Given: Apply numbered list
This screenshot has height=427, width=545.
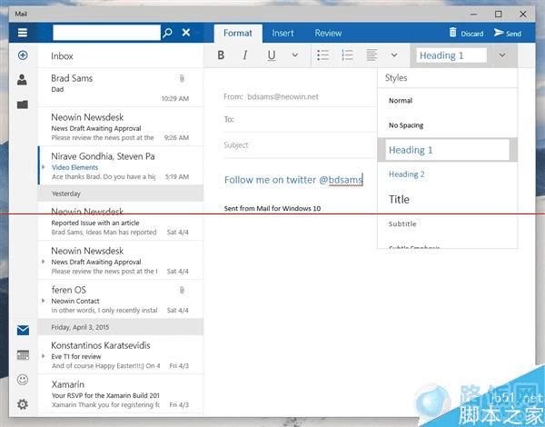Looking at the screenshot, I should click(x=347, y=55).
